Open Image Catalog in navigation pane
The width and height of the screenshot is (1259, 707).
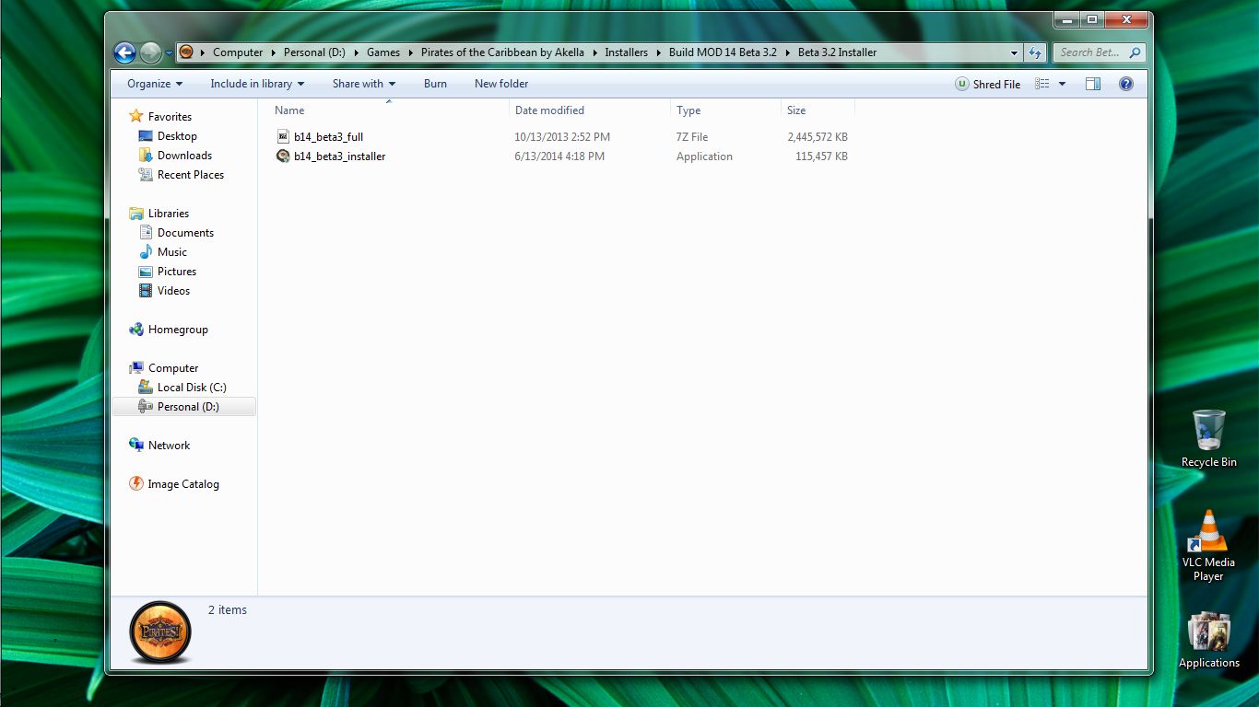click(183, 484)
